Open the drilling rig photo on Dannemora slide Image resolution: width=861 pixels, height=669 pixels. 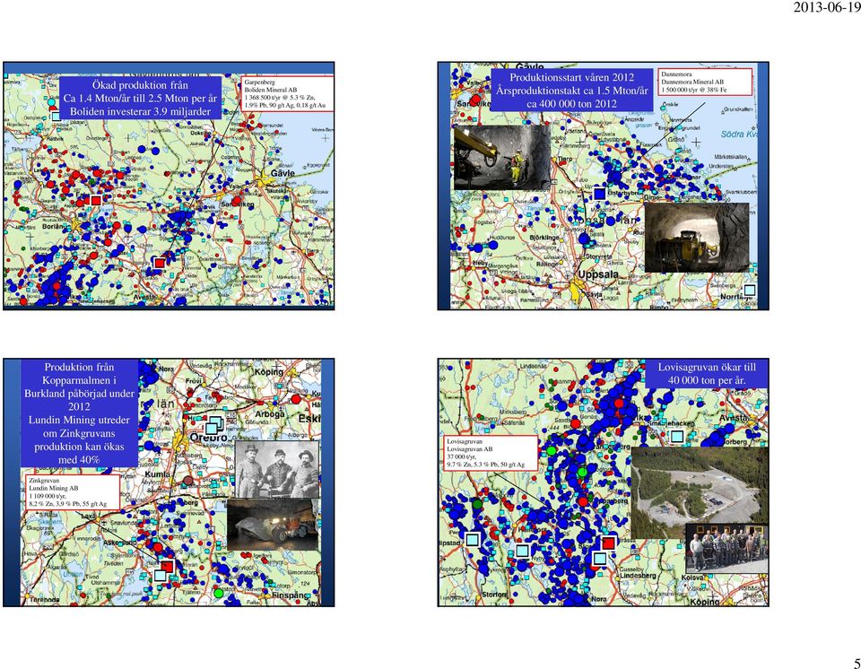[x=502, y=158]
